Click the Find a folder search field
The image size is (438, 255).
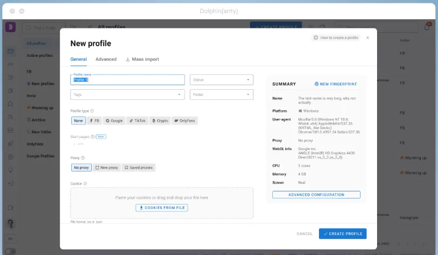pyautogui.click(x=44, y=28)
